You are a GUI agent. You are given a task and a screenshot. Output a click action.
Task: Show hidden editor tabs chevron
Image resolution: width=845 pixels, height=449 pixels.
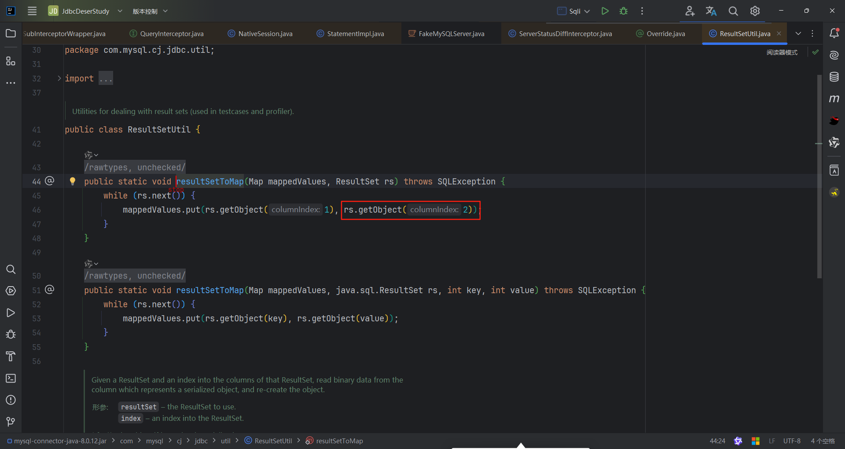point(798,33)
